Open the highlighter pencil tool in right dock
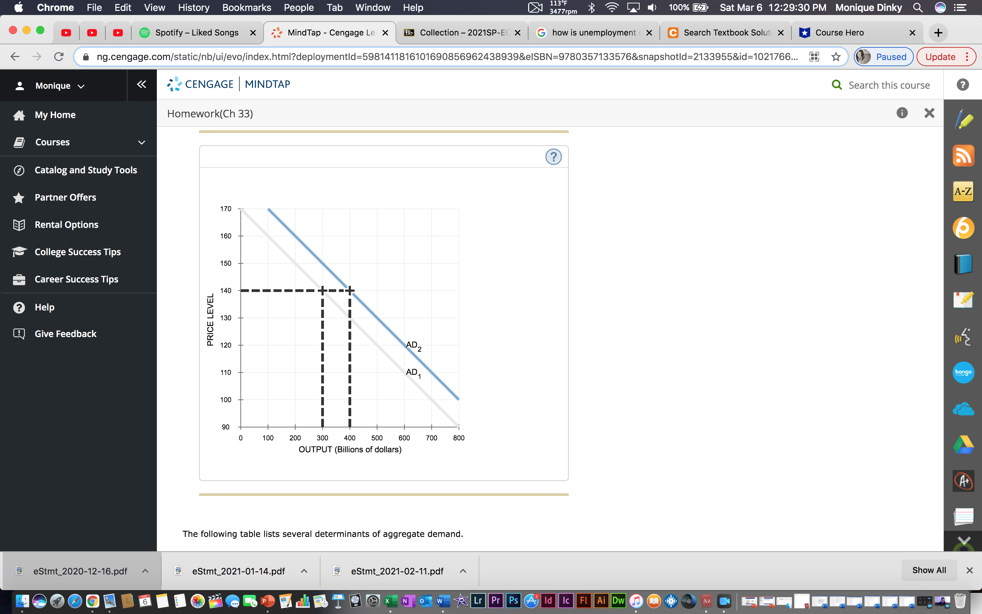 pos(964,120)
